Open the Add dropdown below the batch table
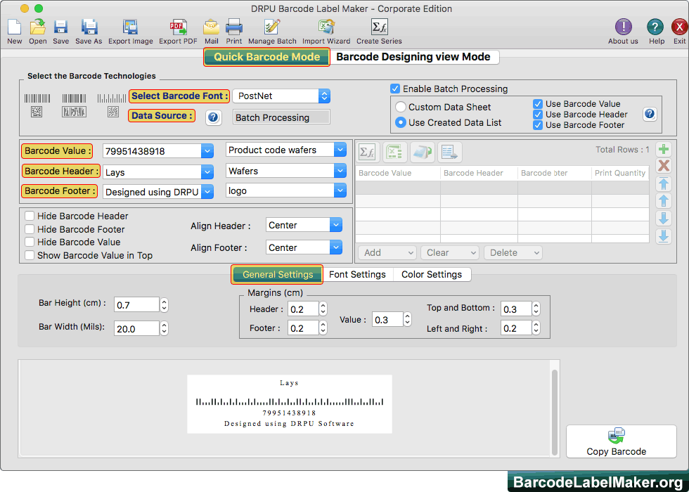 click(387, 252)
